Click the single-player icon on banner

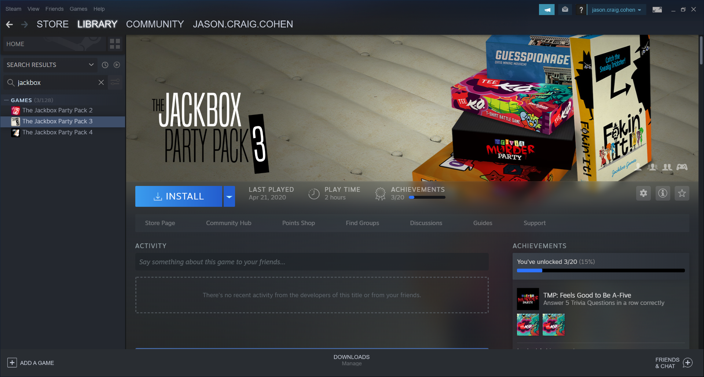[638, 167]
